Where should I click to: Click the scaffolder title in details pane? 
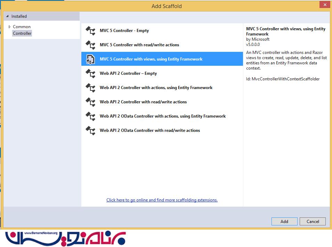pos(286,31)
